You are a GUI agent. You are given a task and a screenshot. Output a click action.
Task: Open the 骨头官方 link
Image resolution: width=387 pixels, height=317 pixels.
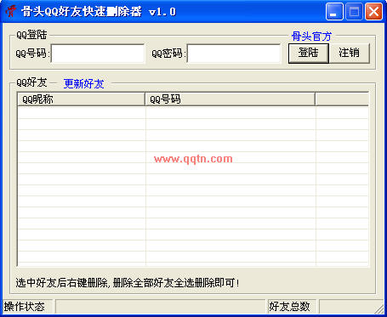coord(311,37)
